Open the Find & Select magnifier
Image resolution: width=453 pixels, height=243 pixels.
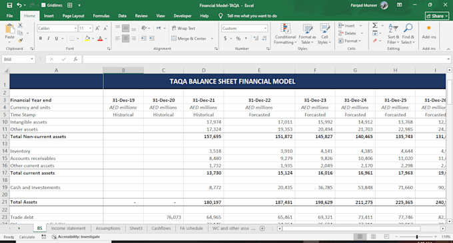pyautogui.click(x=408, y=29)
